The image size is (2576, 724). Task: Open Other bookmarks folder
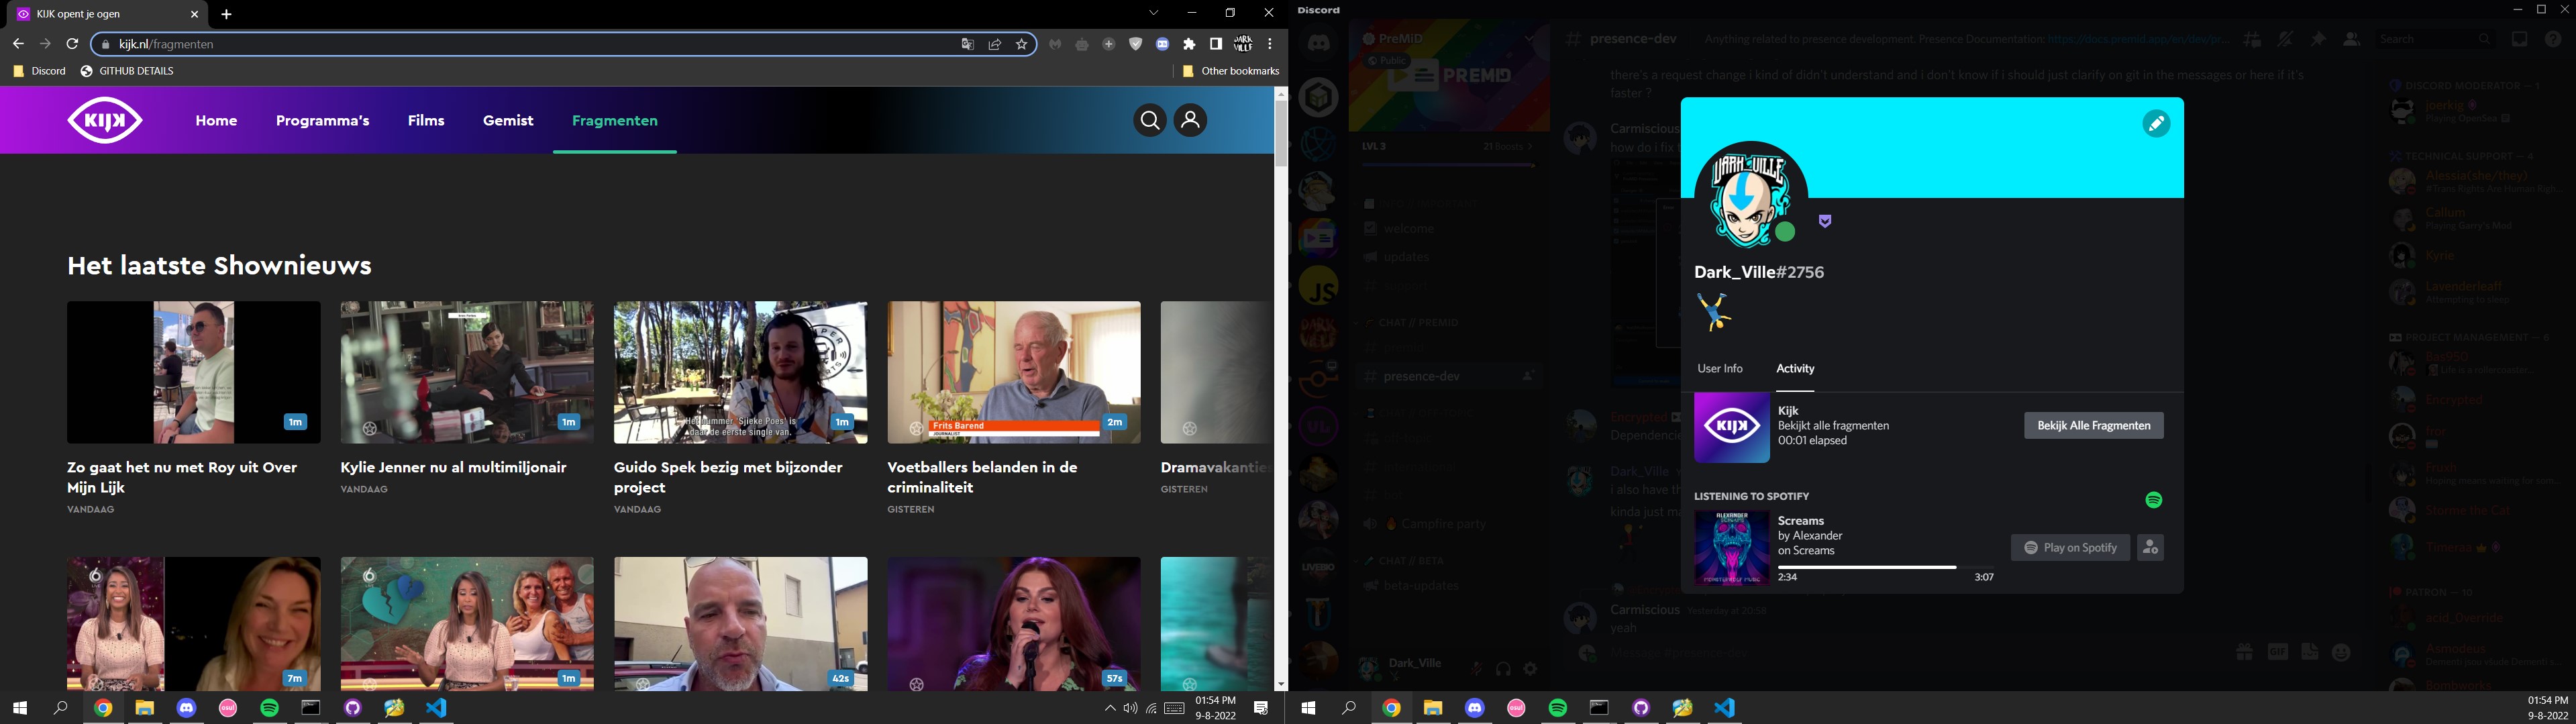(x=1231, y=71)
